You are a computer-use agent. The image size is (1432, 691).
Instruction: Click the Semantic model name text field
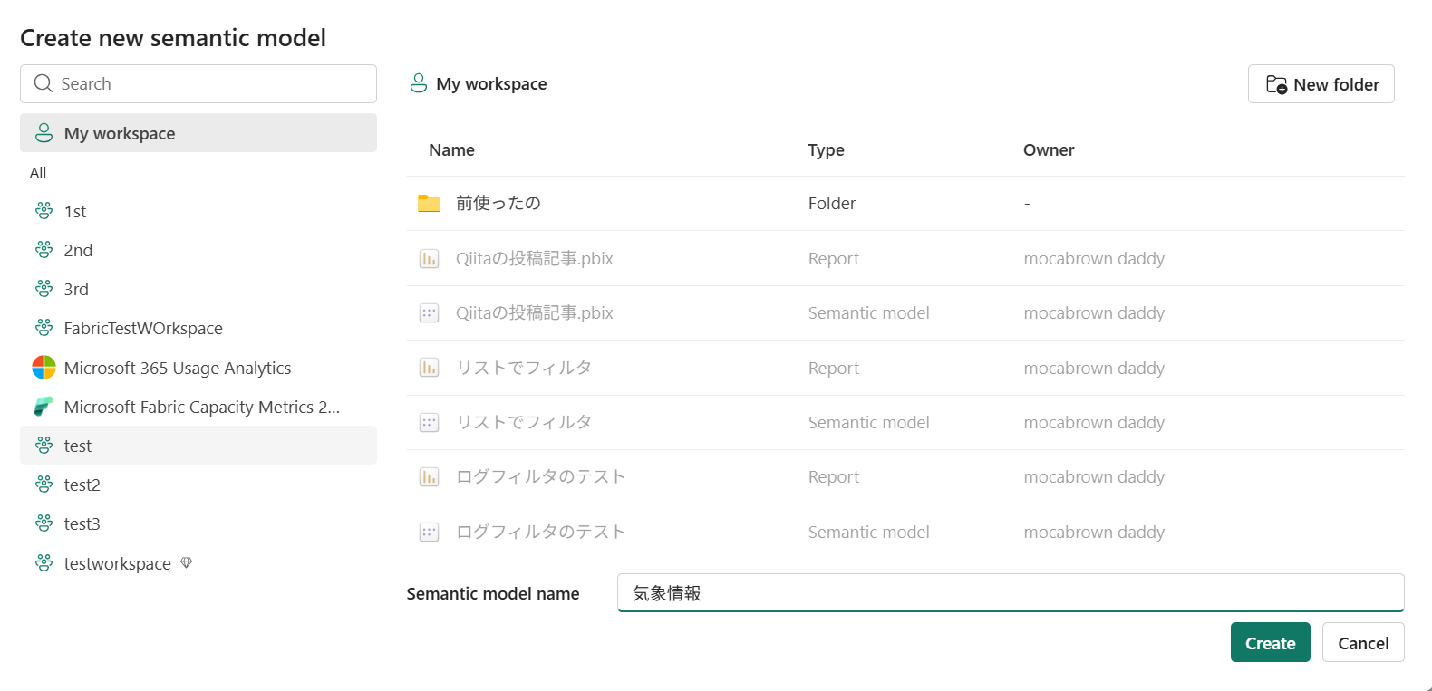1010,593
